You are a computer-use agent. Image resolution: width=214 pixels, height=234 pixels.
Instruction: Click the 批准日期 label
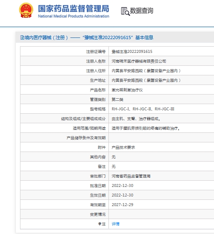coord(98,186)
